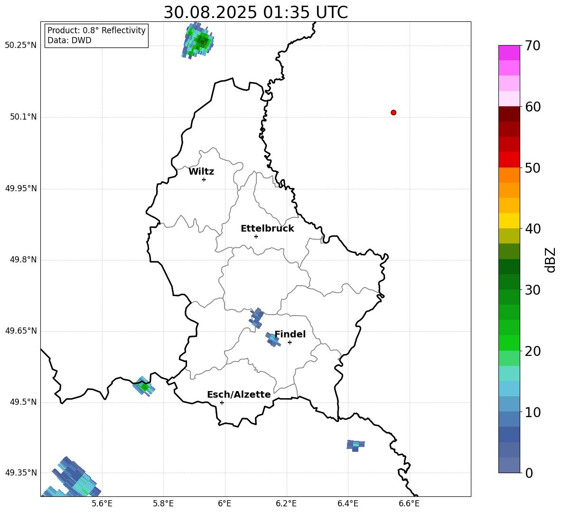562x513 pixels.
Task: Click the Esch/Alzette city label
Action: point(239,395)
